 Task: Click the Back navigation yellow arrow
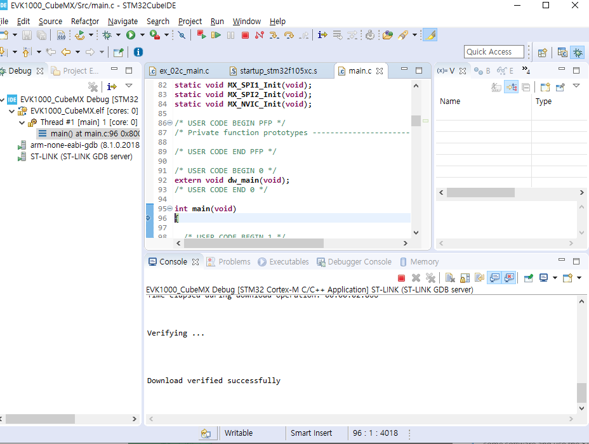66,52
